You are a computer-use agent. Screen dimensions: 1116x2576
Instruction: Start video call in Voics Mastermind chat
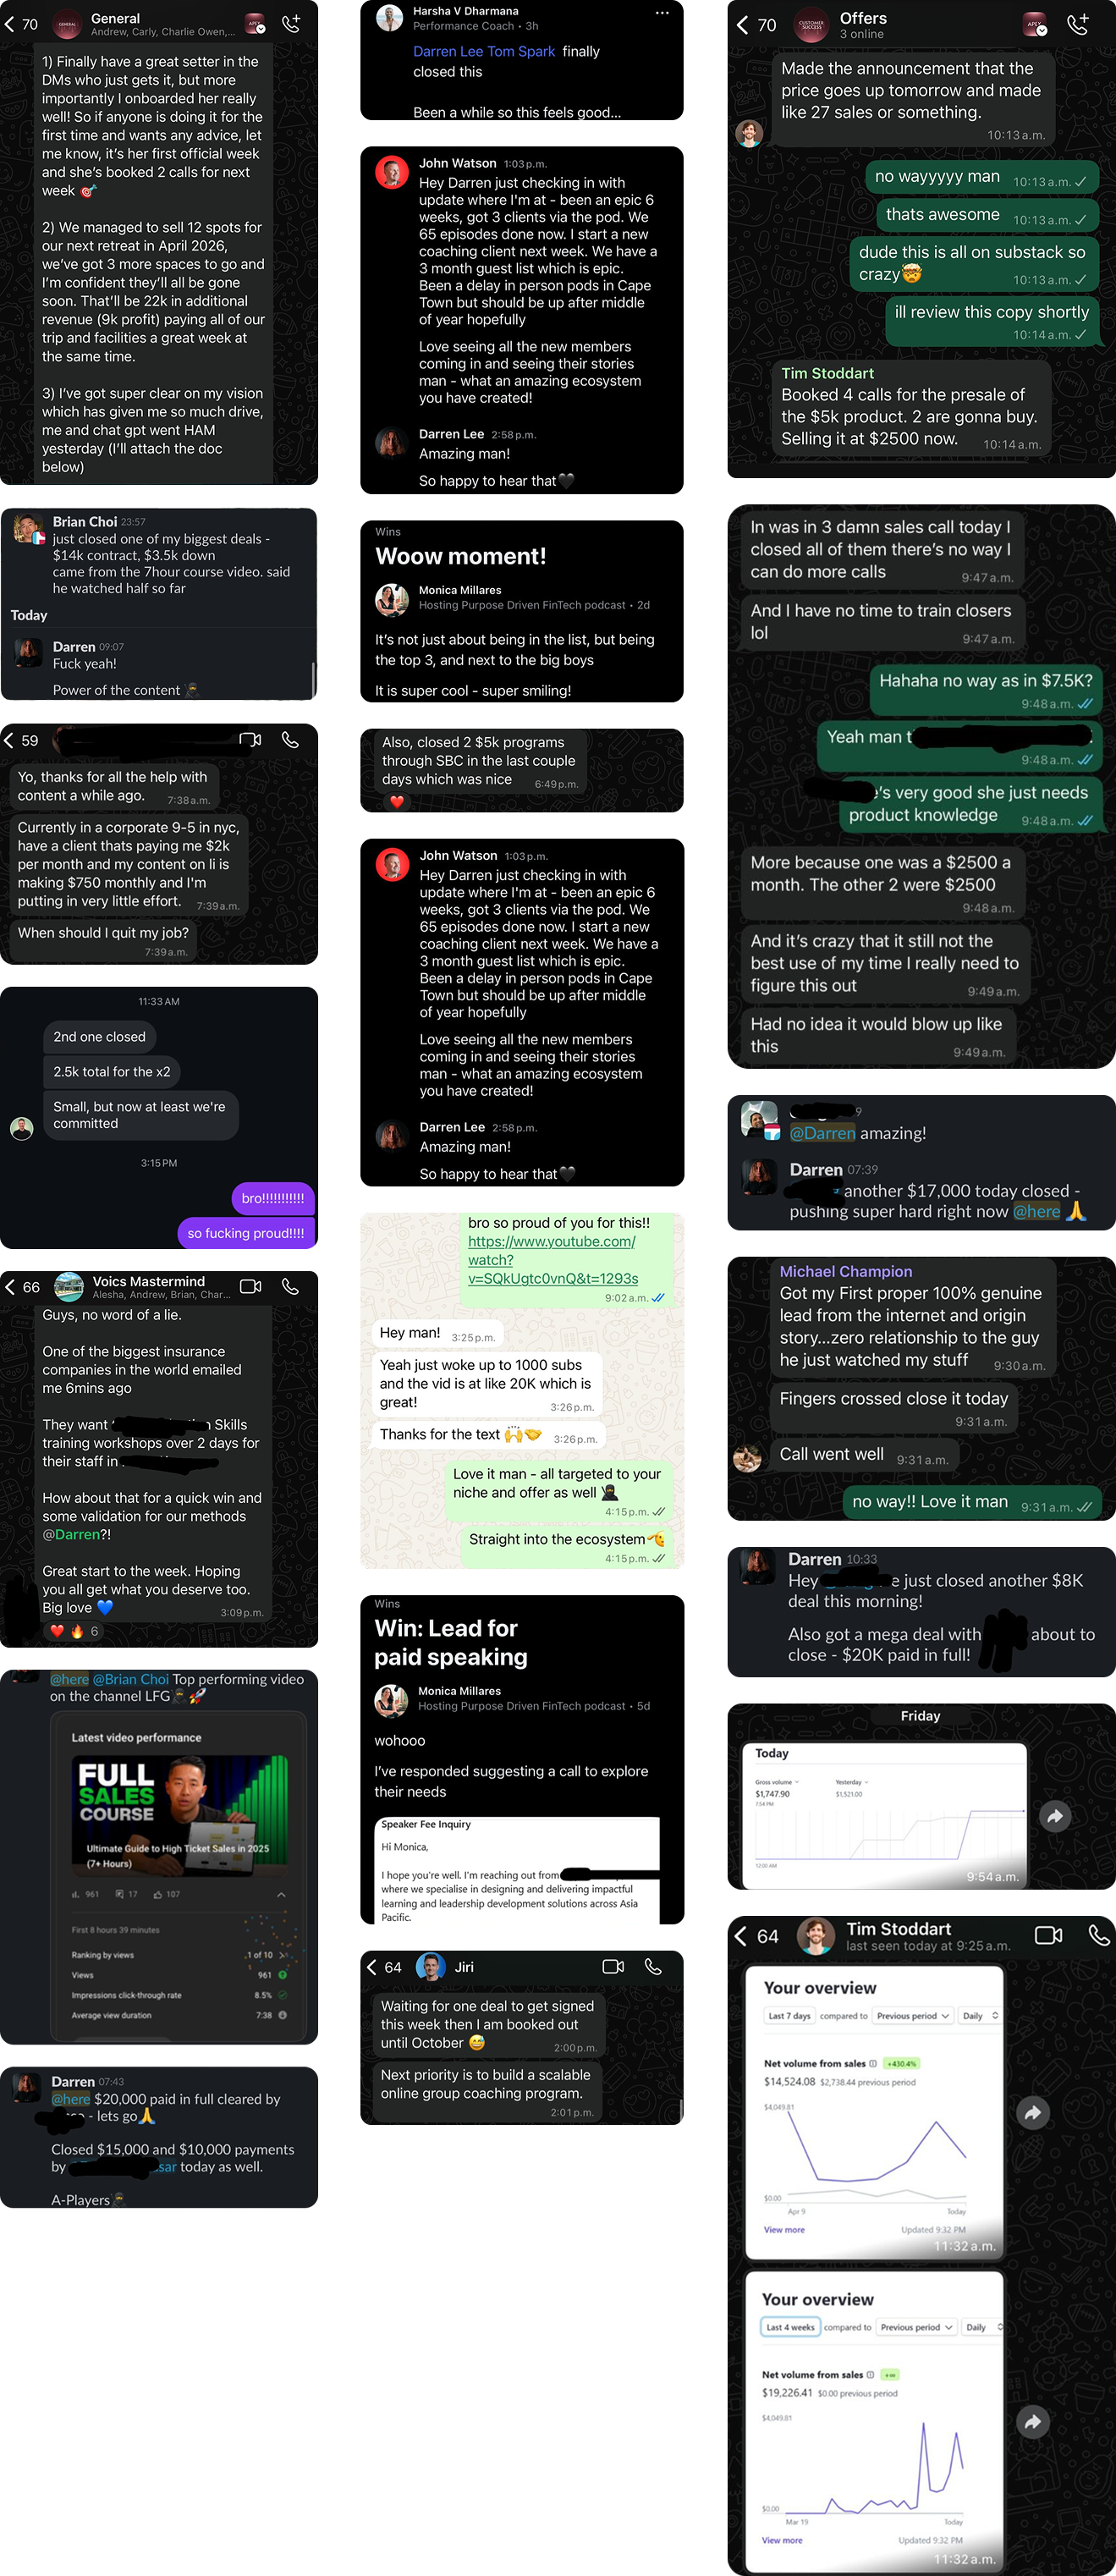point(251,1286)
